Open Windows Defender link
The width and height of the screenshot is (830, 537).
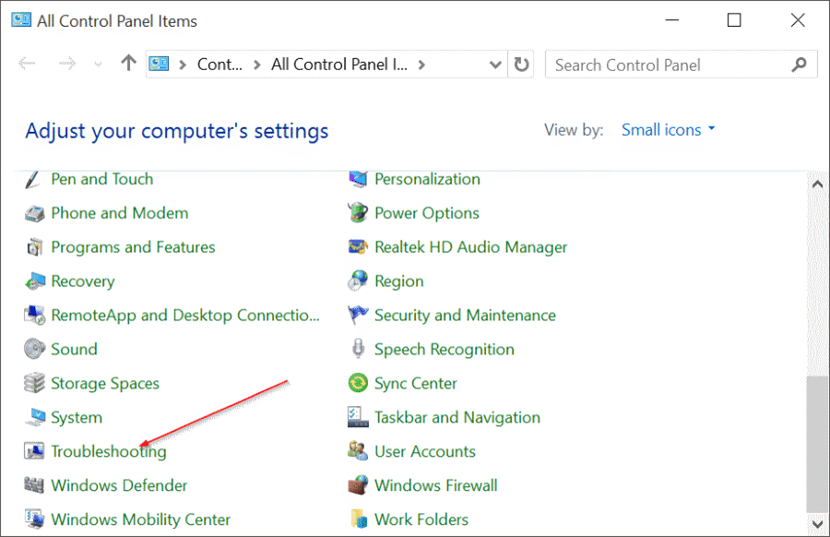[x=119, y=485]
